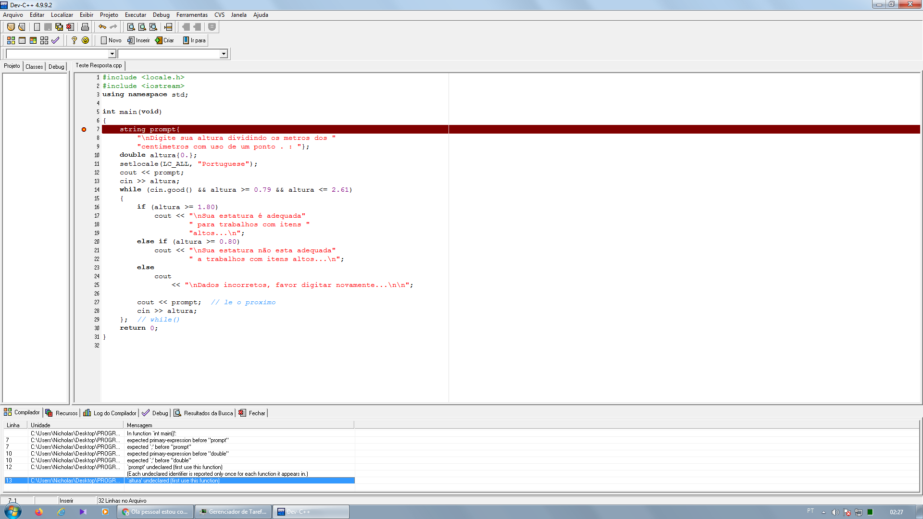
Task: Click the Unidade column header
Action: tap(76, 425)
